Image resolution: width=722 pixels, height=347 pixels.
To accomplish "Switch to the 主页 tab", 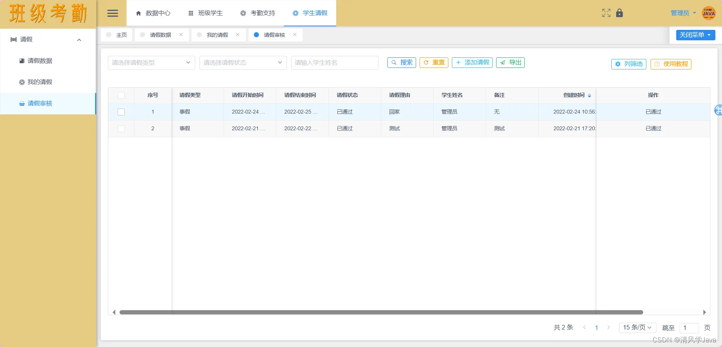I will click(x=116, y=35).
